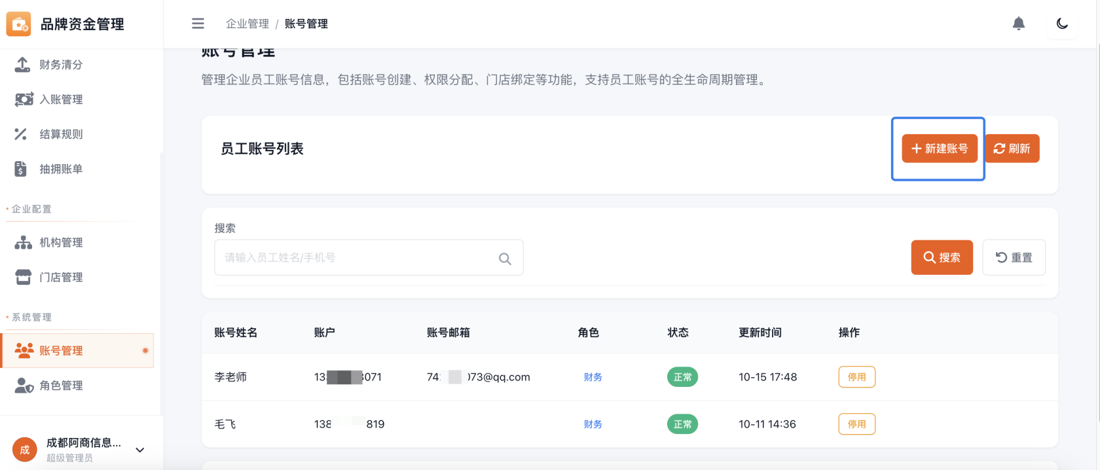Click the magnifier icon inside the search field
Image resolution: width=1100 pixels, height=470 pixels.
(505, 259)
